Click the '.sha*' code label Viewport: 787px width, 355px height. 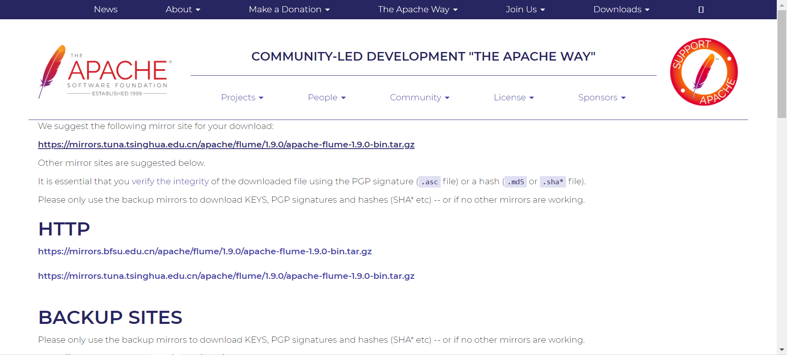553,182
